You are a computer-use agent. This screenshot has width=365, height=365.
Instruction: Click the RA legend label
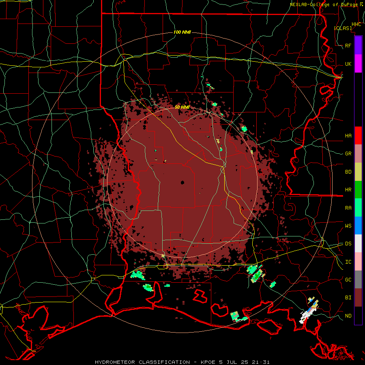tap(348, 208)
